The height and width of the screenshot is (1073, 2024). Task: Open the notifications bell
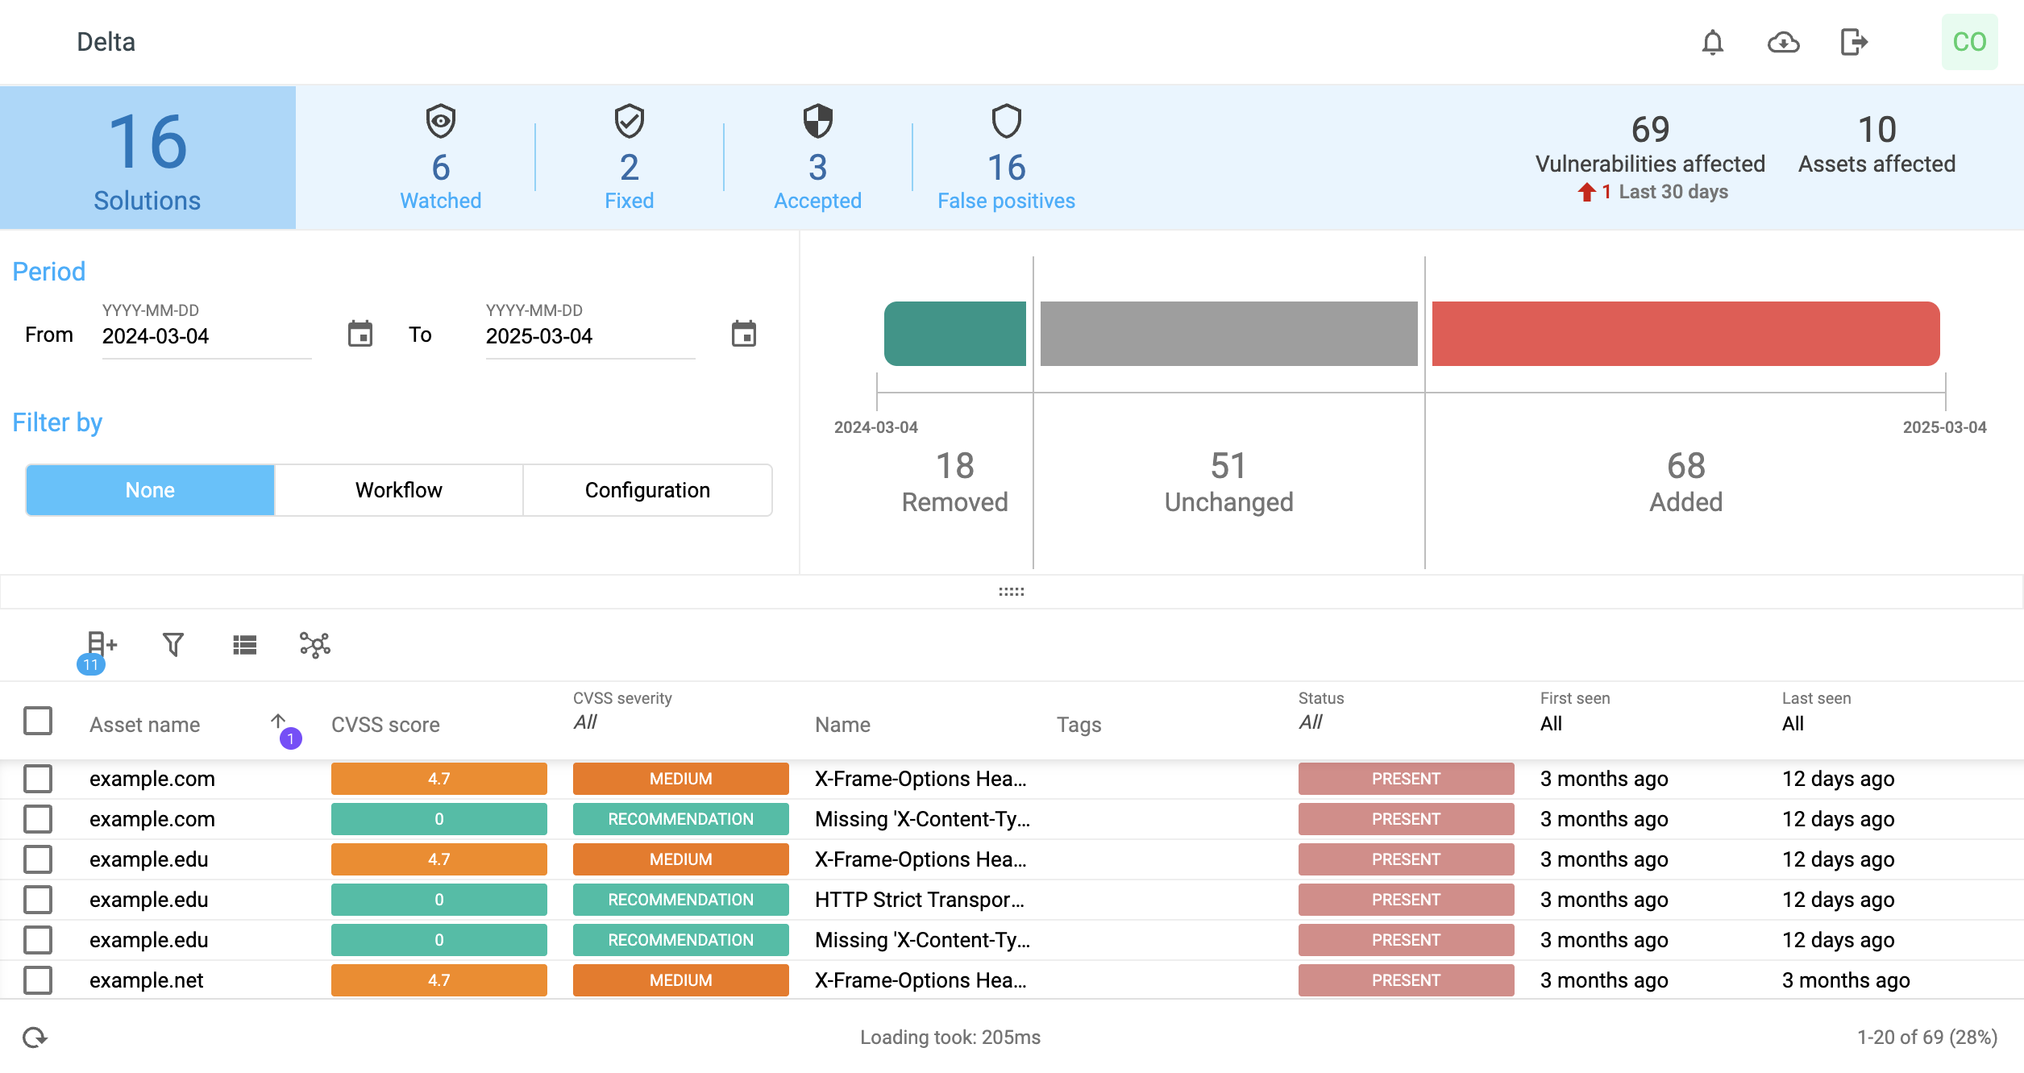click(x=1712, y=42)
